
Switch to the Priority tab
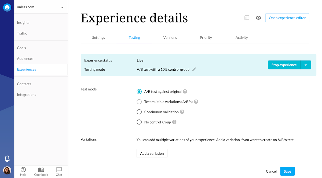206,38
